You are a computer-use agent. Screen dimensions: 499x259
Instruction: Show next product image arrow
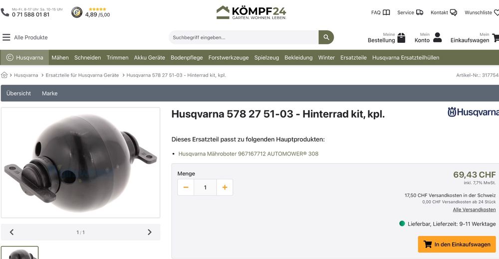coord(150,232)
